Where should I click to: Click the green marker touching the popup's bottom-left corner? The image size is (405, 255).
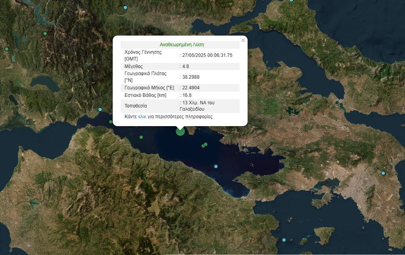click(111, 122)
